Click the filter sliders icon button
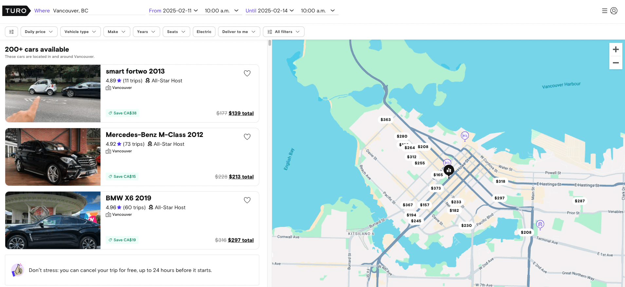The height and width of the screenshot is (287, 625). pyautogui.click(x=11, y=32)
